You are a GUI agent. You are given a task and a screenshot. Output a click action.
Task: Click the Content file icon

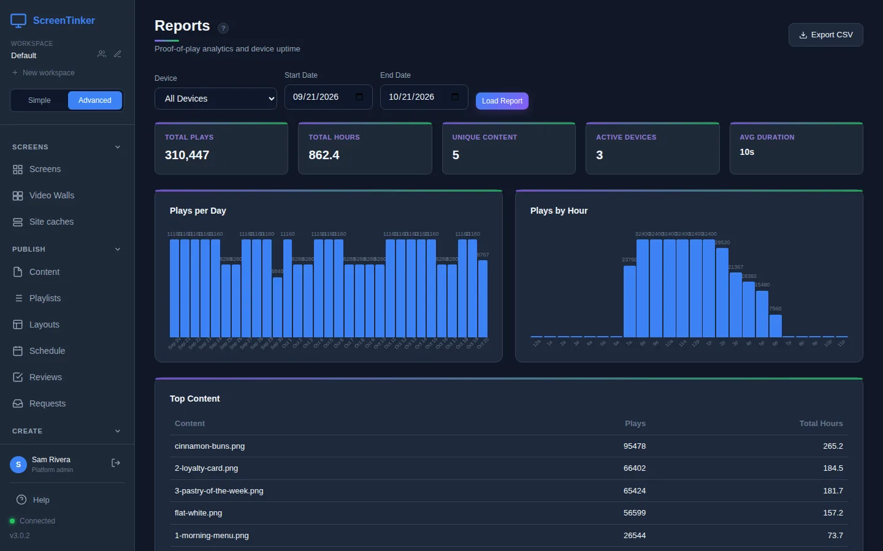pos(18,272)
